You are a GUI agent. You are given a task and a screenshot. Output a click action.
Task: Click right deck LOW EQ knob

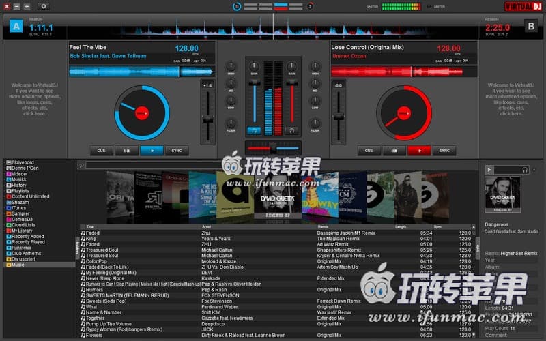point(315,100)
